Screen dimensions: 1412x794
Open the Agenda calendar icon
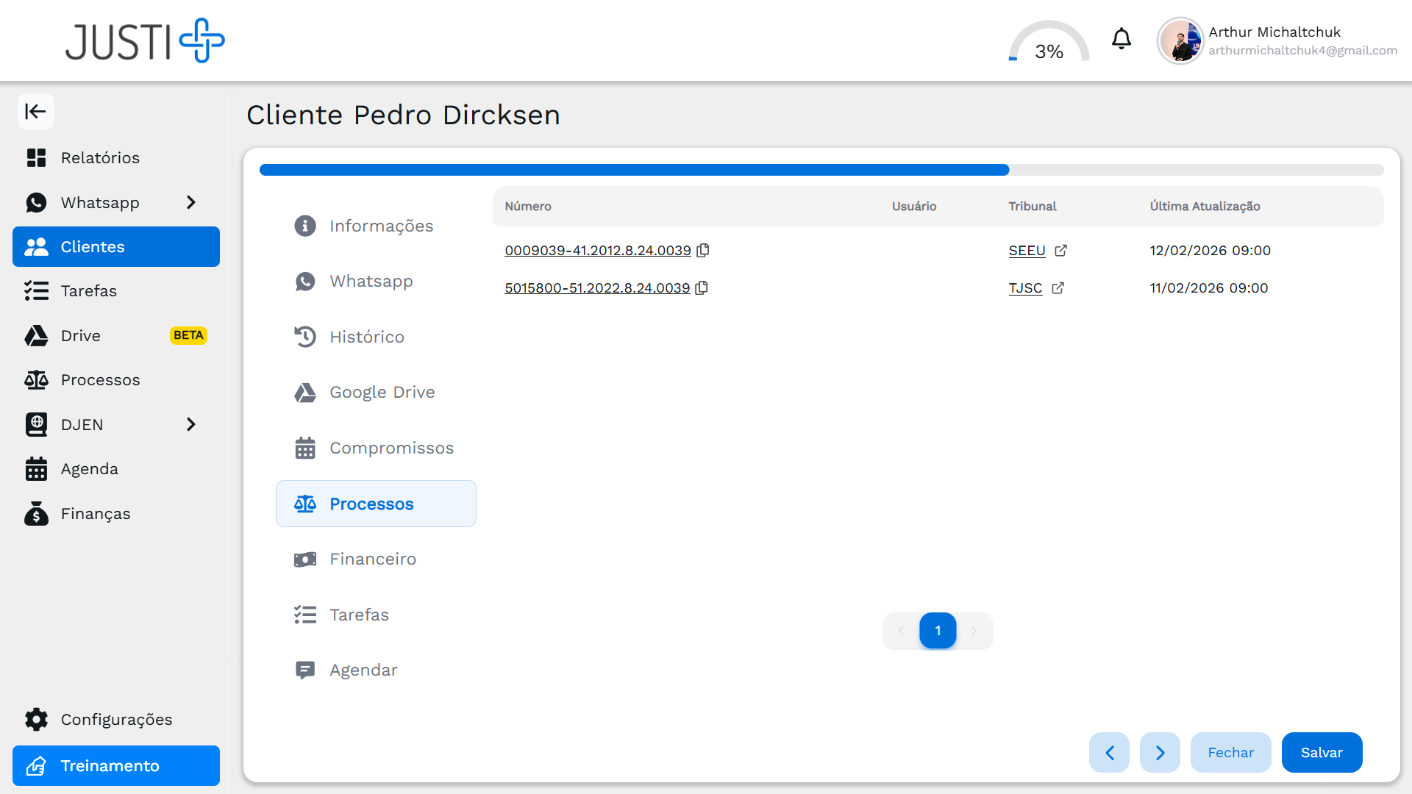click(x=36, y=468)
